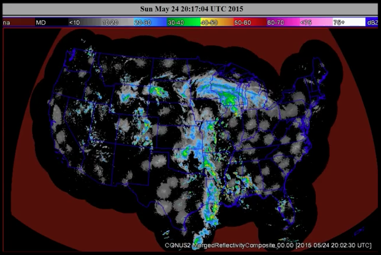
Task: Click the '60-70' magenta legend segment
Action: pyautogui.click(x=283, y=22)
